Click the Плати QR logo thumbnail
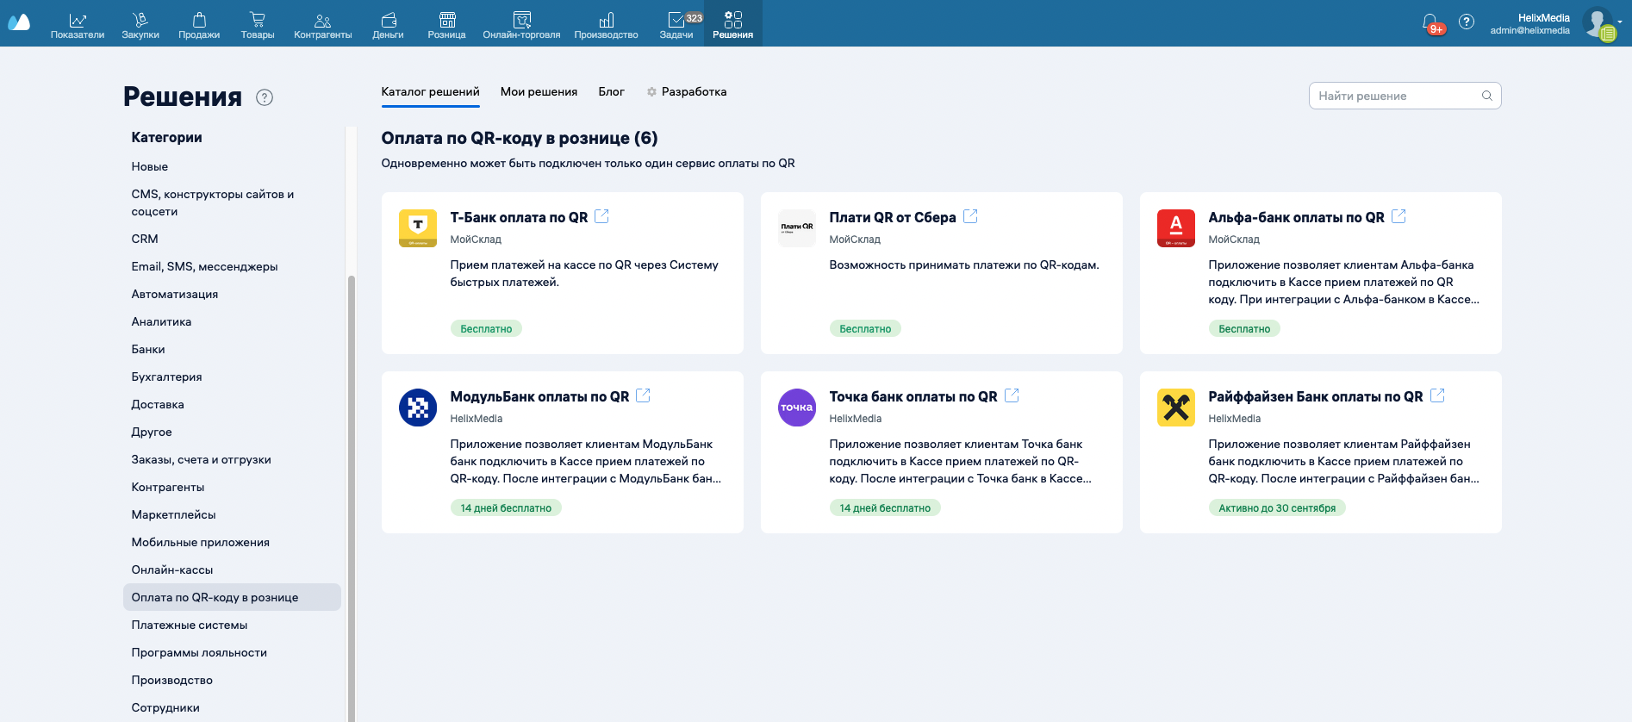 pos(797,228)
